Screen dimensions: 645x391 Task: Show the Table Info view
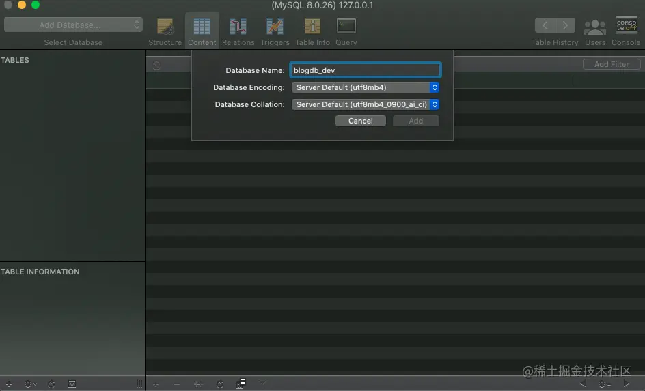[x=312, y=31]
